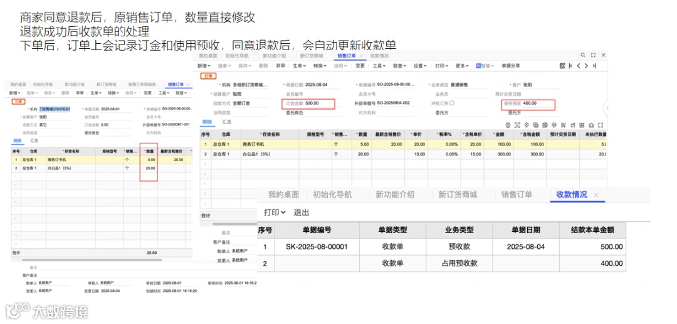Open 联查 dropdown in the middle window toolbar

coord(399,66)
